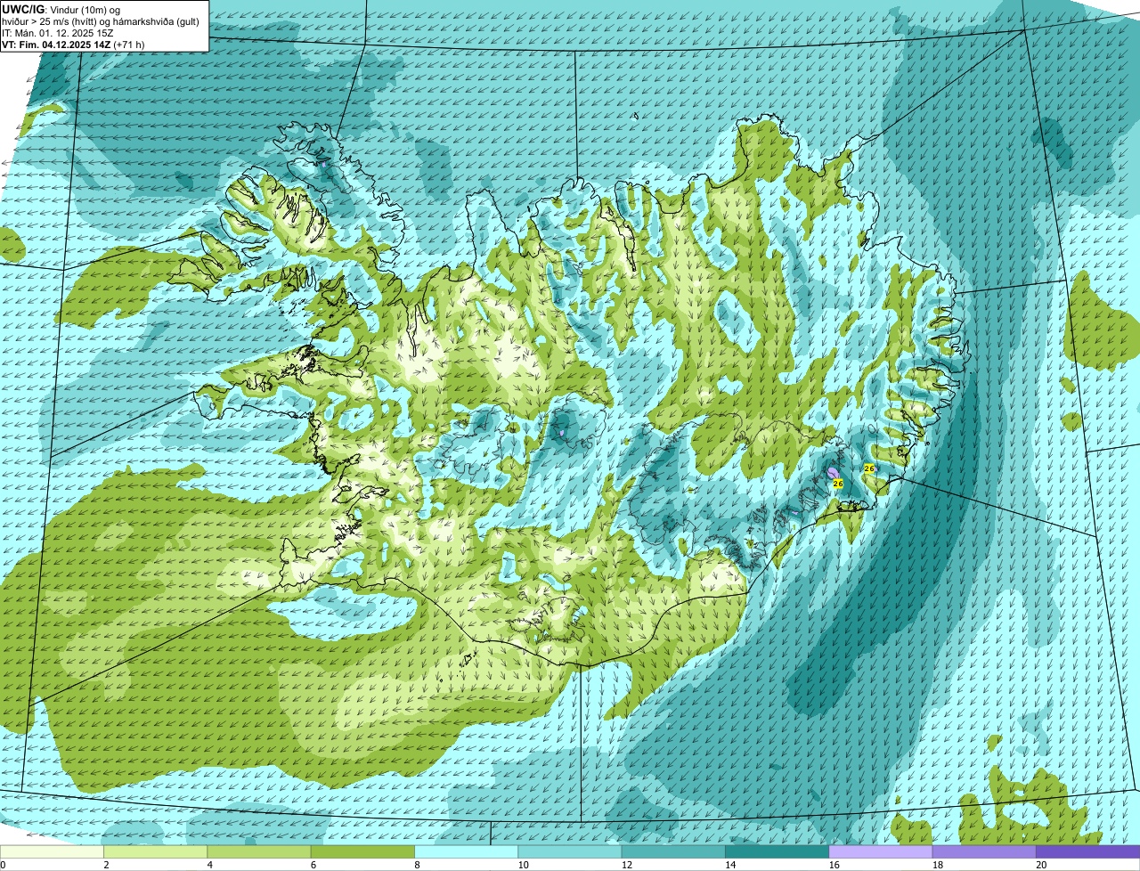Select the 18–20 medium purple legend swatch

pos(984,851)
